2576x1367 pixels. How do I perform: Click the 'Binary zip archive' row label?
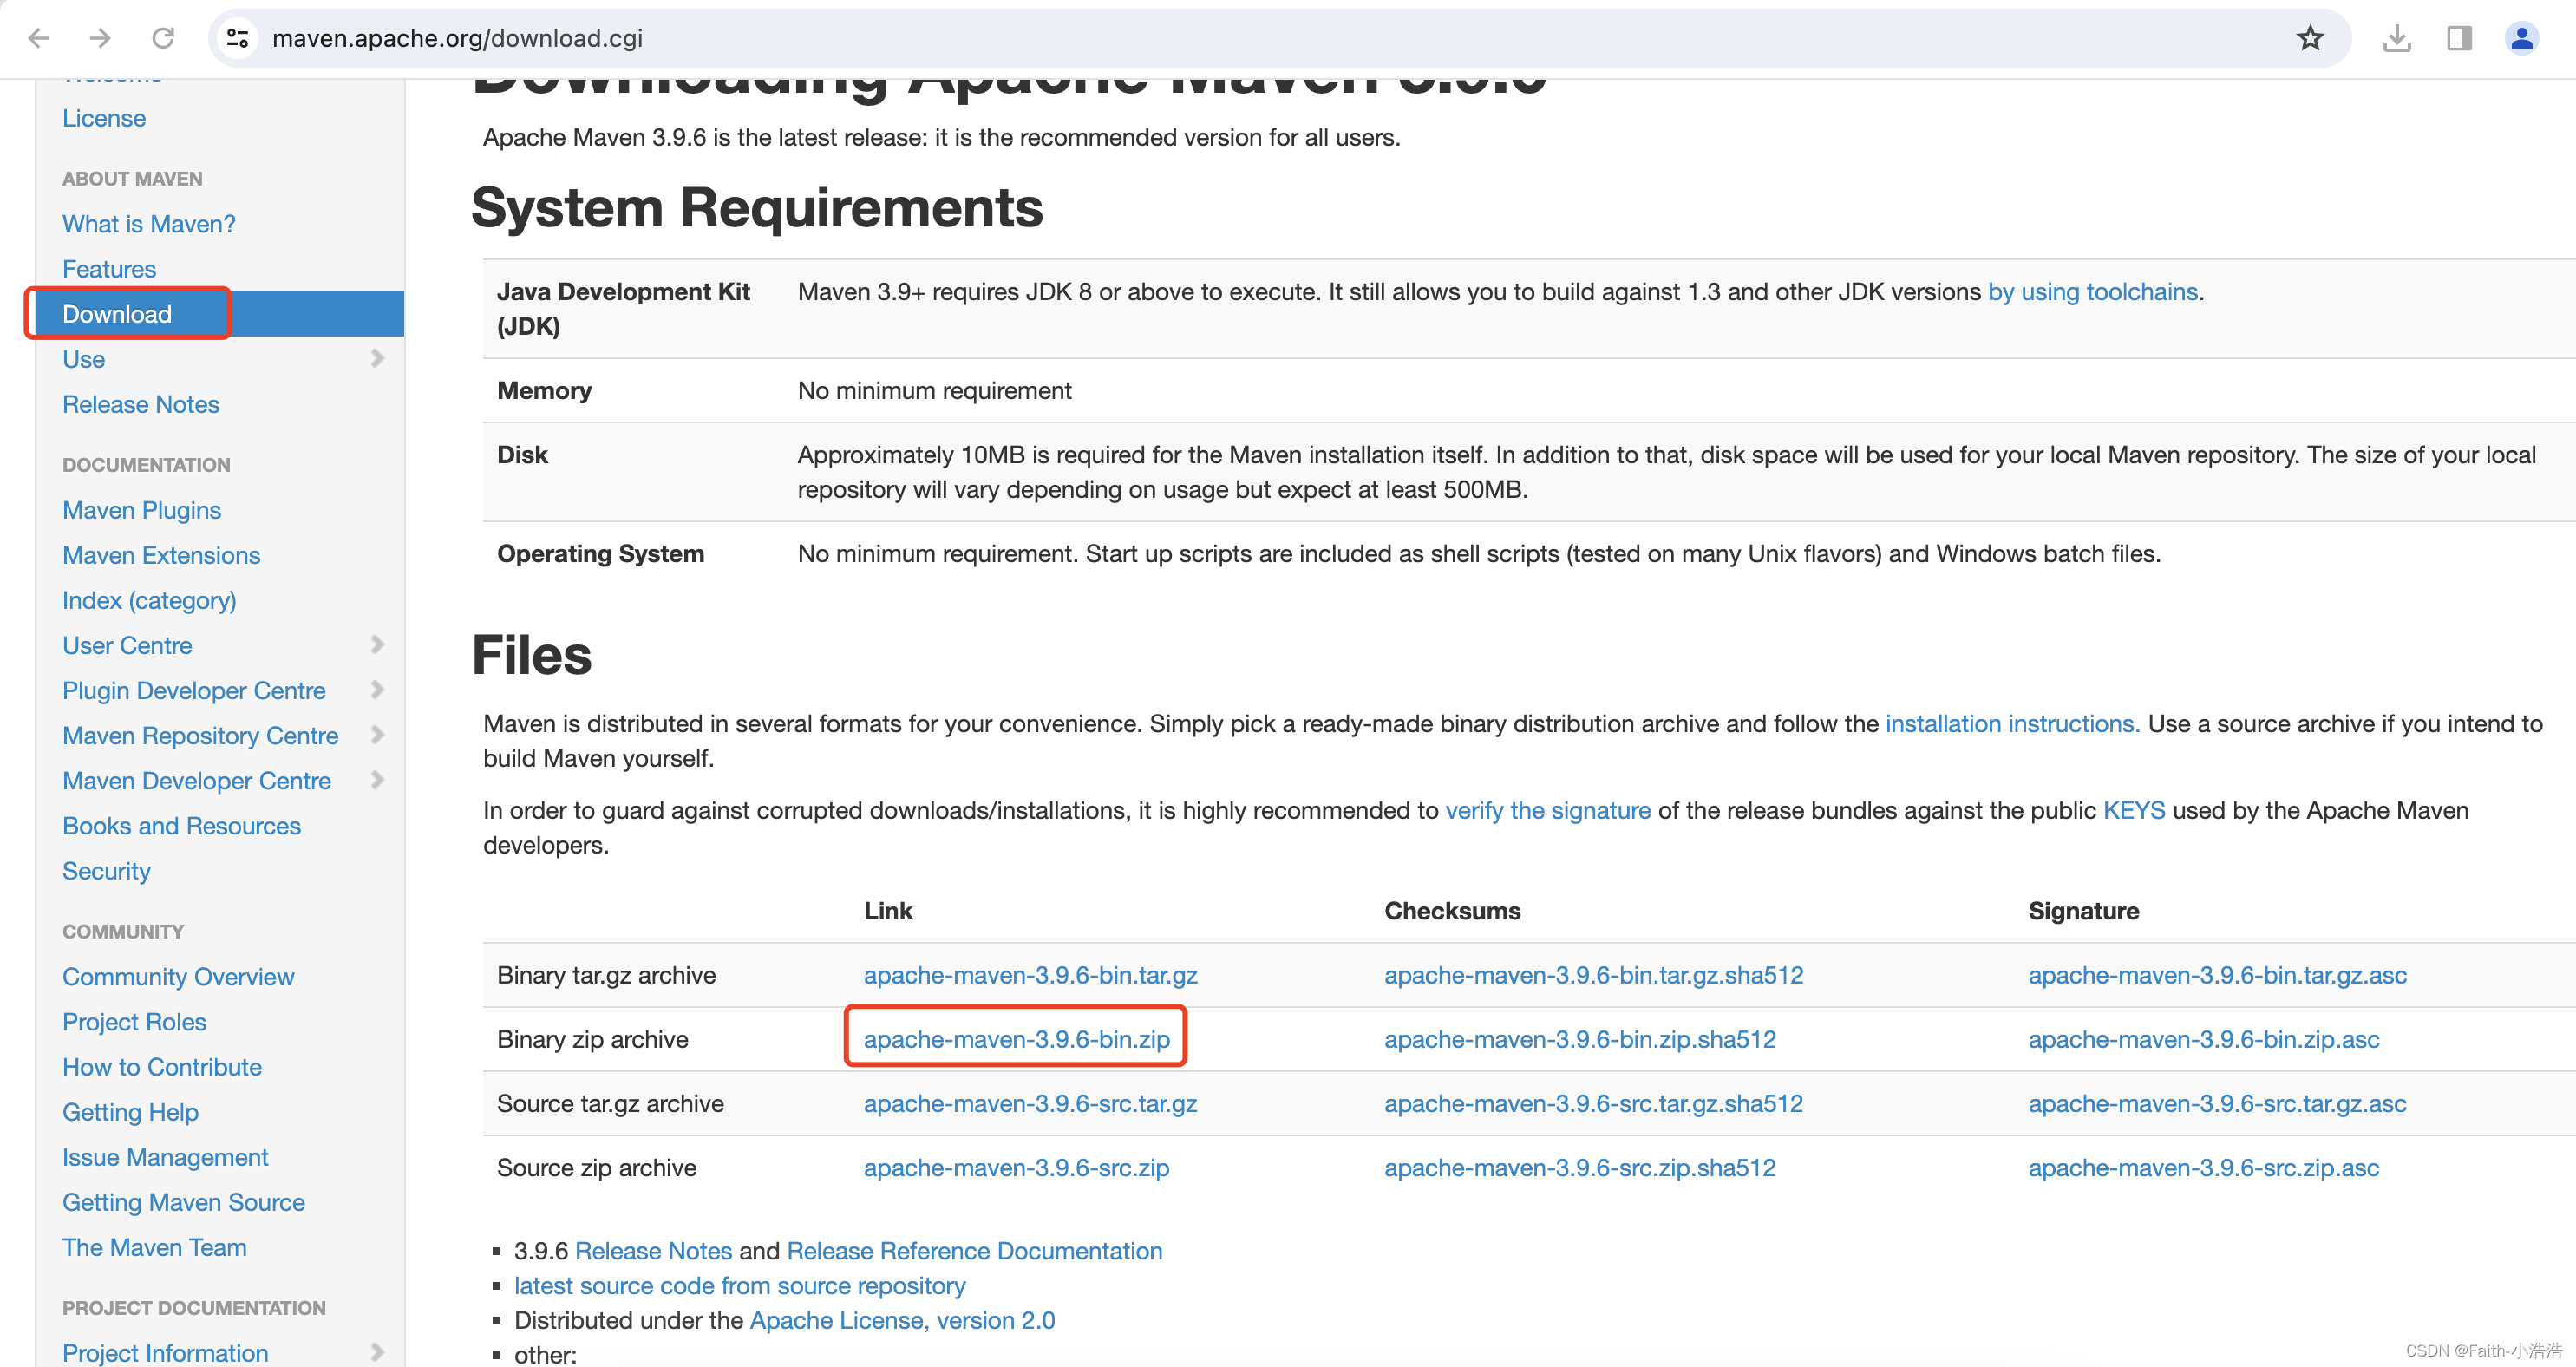click(592, 1039)
